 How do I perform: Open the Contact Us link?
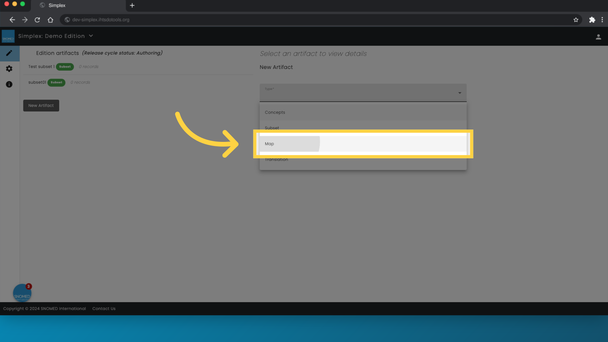pyautogui.click(x=104, y=309)
